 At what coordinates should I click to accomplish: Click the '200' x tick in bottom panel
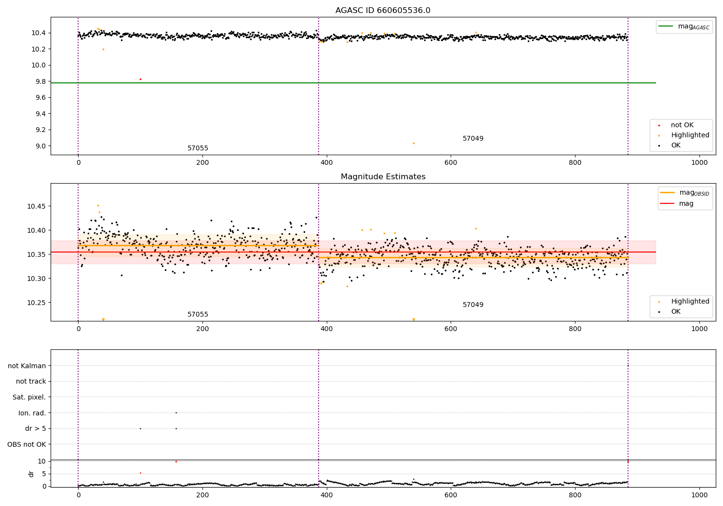202,495
